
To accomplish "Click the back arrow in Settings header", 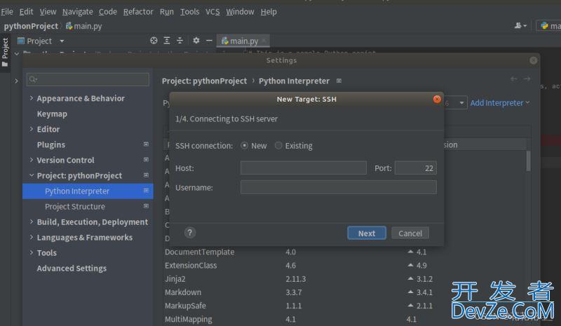I will point(514,79).
